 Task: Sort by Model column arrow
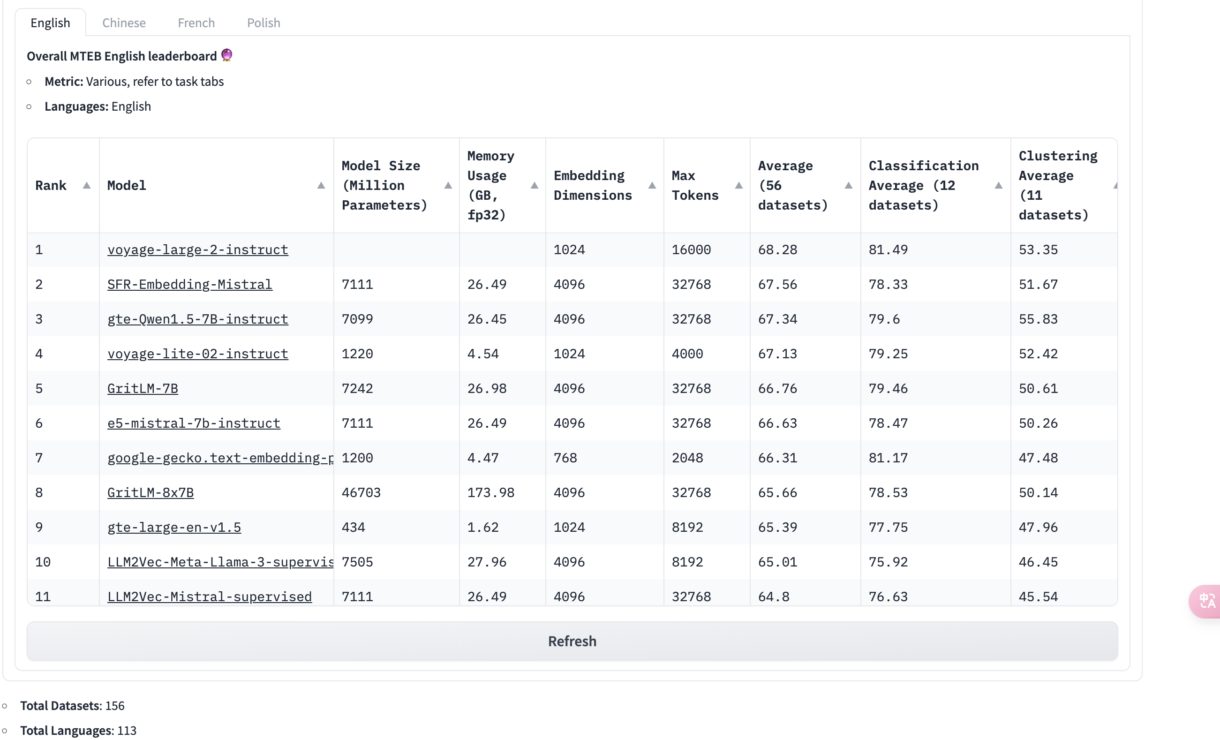(x=321, y=185)
